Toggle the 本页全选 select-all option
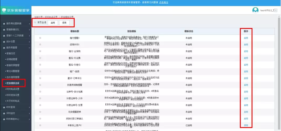Viewport: 281px width, 131px height. click(35, 22)
